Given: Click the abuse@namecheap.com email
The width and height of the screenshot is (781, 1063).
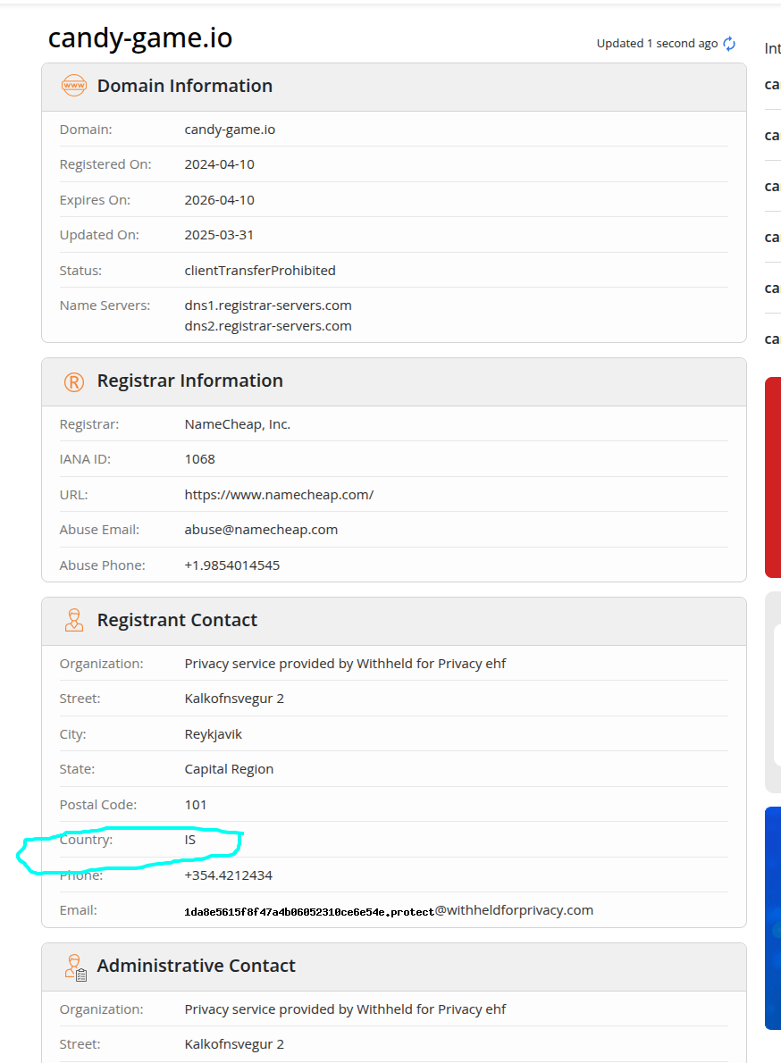Looking at the screenshot, I should [x=261, y=530].
